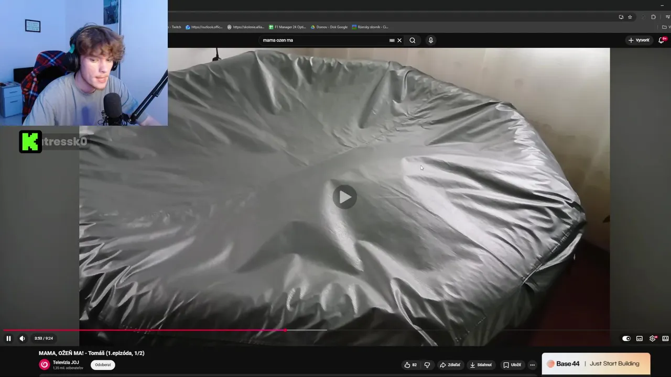Open browser extensions puzzle icon
This screenshot has height=377, width=671.
[653, 17]
